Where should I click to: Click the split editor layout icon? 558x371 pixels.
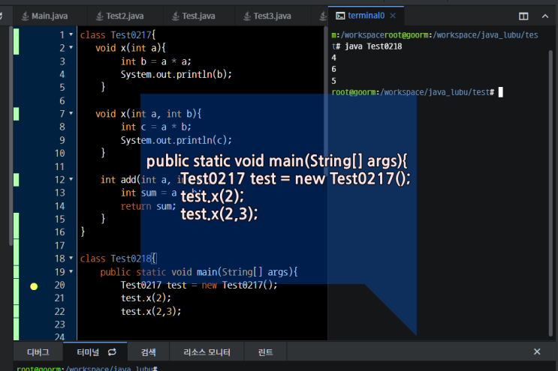523,16
